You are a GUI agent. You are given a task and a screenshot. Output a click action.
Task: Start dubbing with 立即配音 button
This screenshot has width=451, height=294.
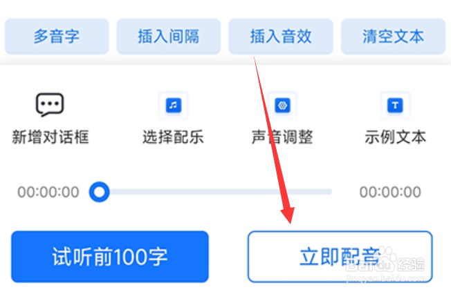pyautogui.click(x=340, y=257)
